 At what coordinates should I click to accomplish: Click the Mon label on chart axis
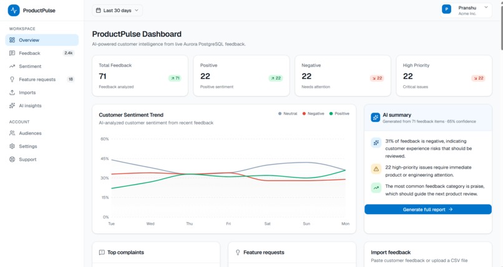tap(346, 223)
